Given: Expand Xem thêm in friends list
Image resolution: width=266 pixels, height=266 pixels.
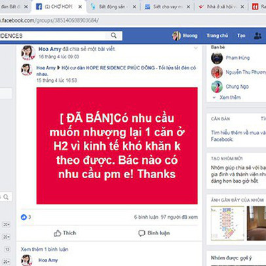Looking at the screenshot, I should point(230,98).
